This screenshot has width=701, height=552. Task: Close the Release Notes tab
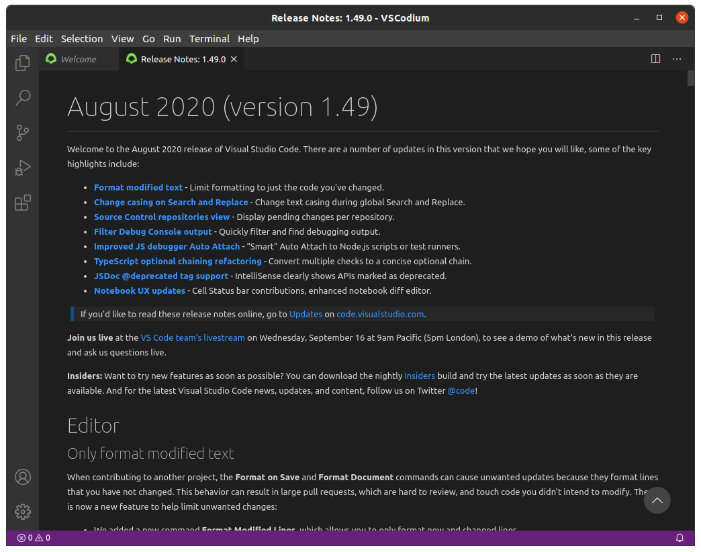pyautogui.click(x=234, y=59)
